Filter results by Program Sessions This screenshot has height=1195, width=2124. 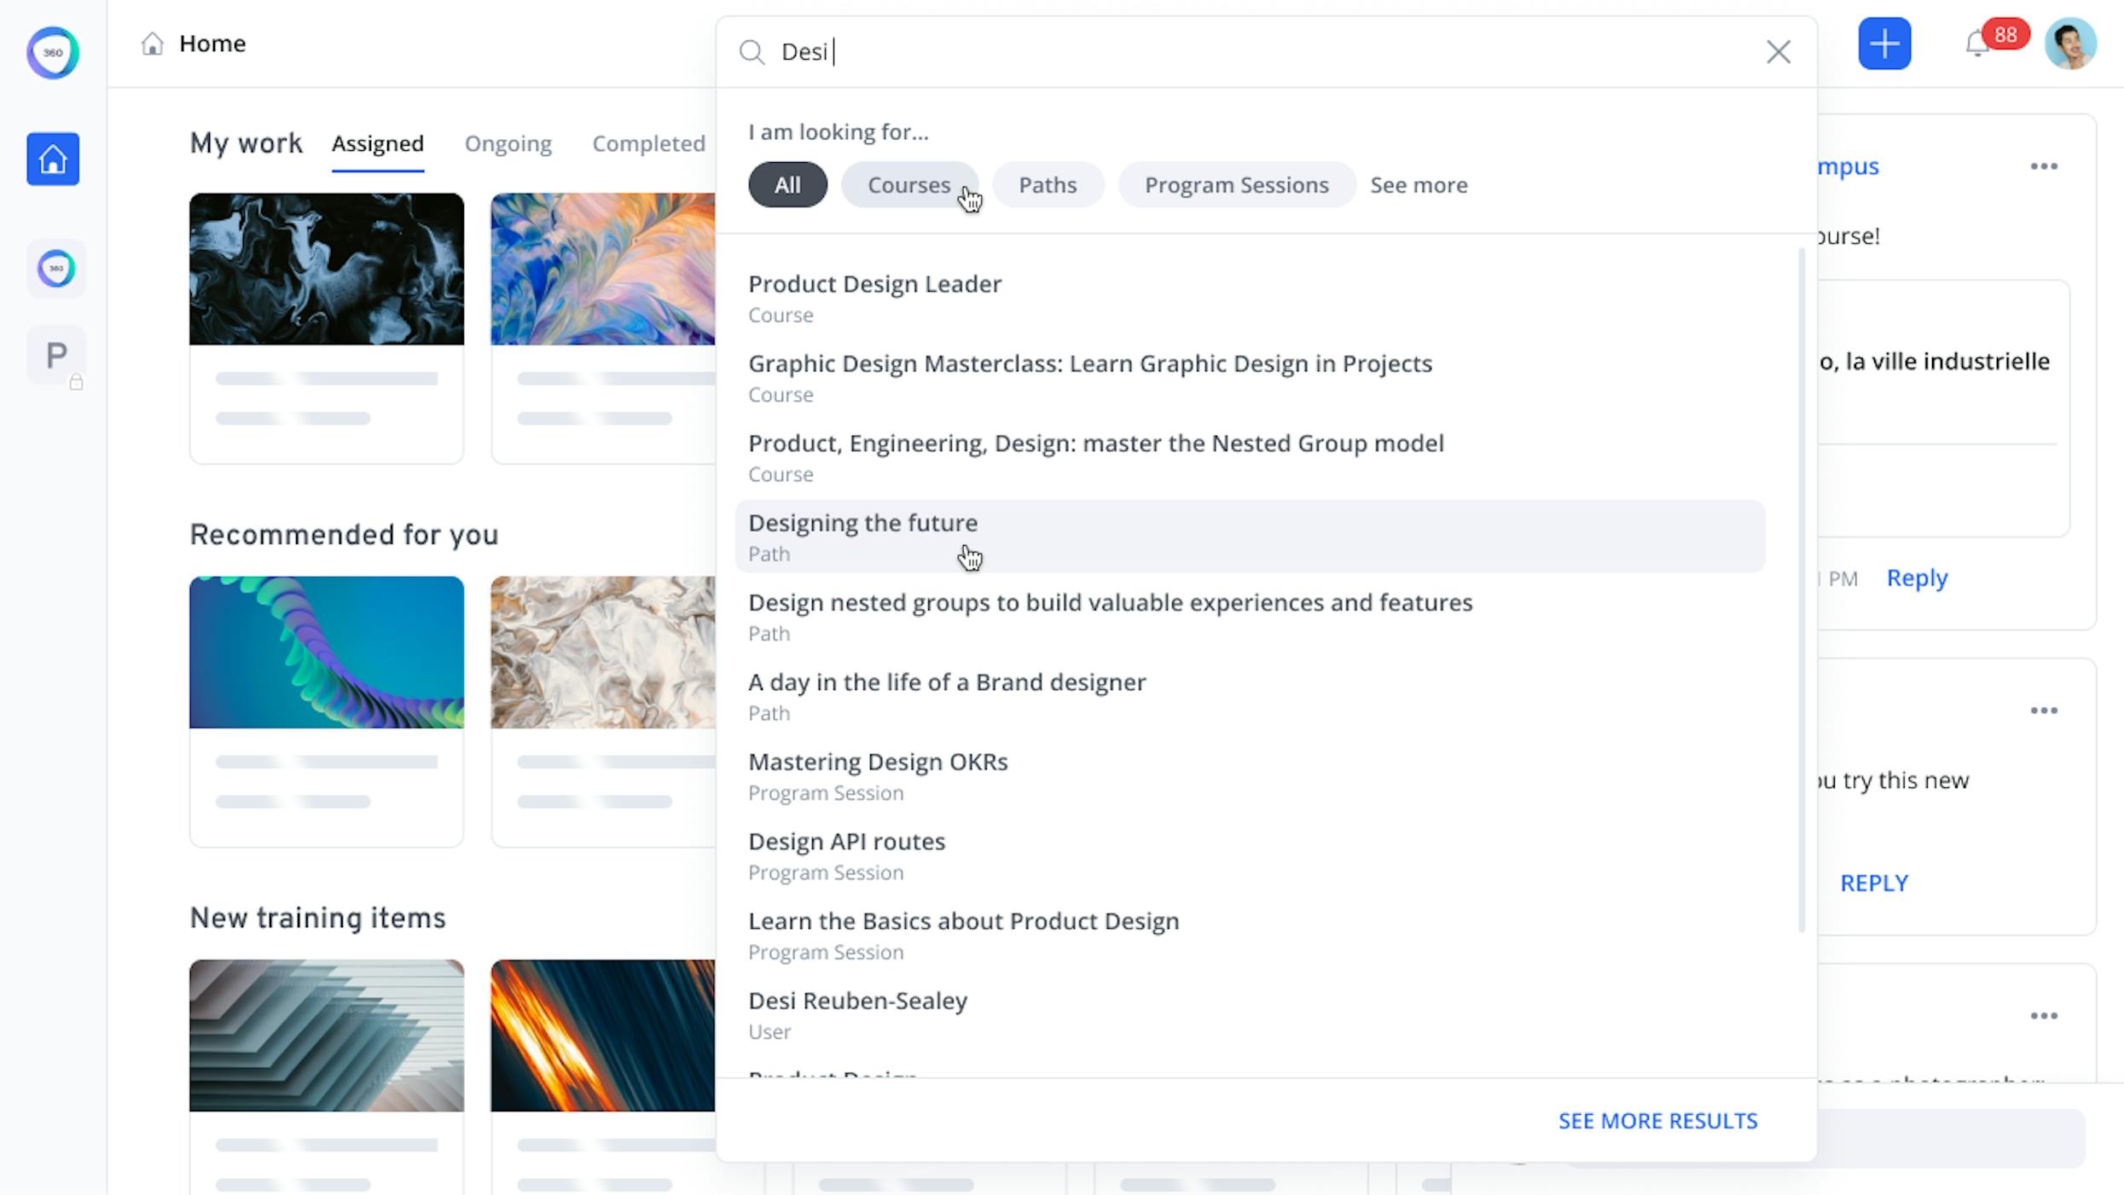1237,185
